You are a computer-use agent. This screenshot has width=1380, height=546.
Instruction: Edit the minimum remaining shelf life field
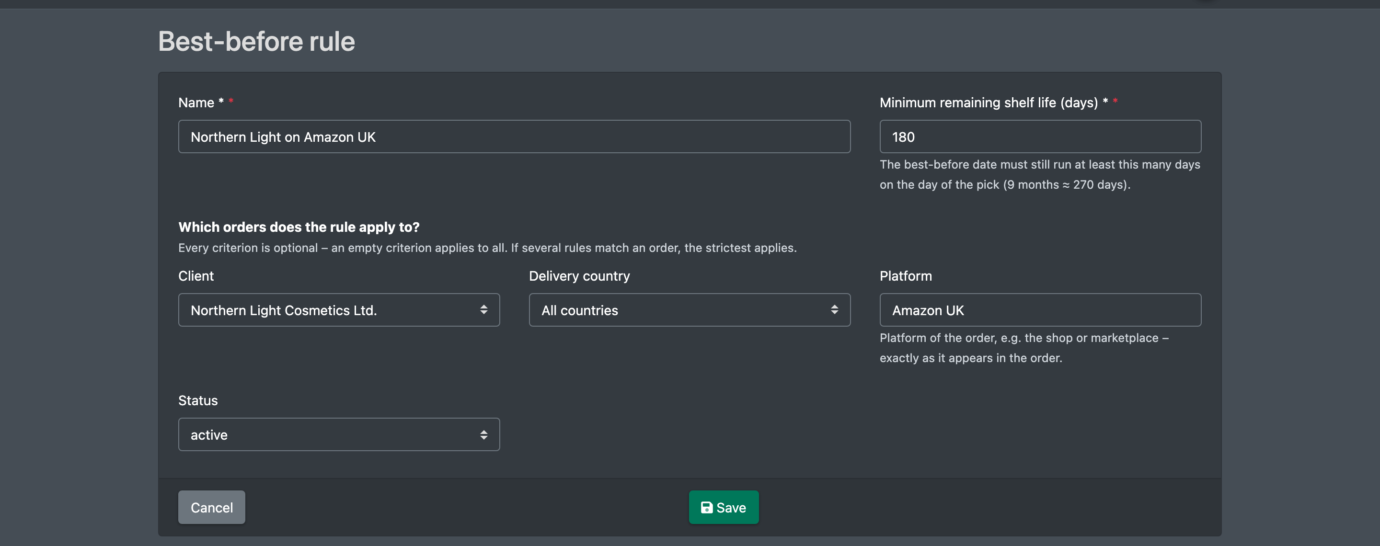pyautogui.click(x=1040, y=136)
